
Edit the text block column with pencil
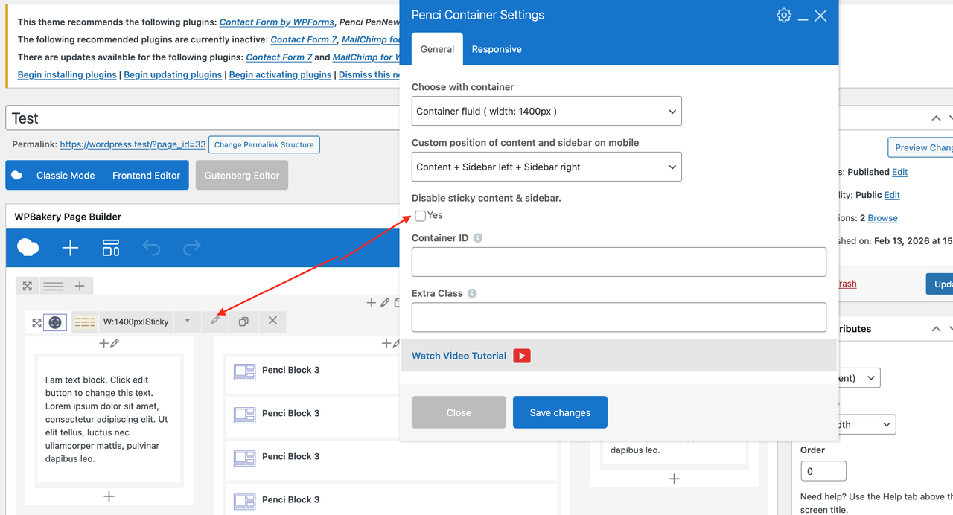tap(115, 343)
